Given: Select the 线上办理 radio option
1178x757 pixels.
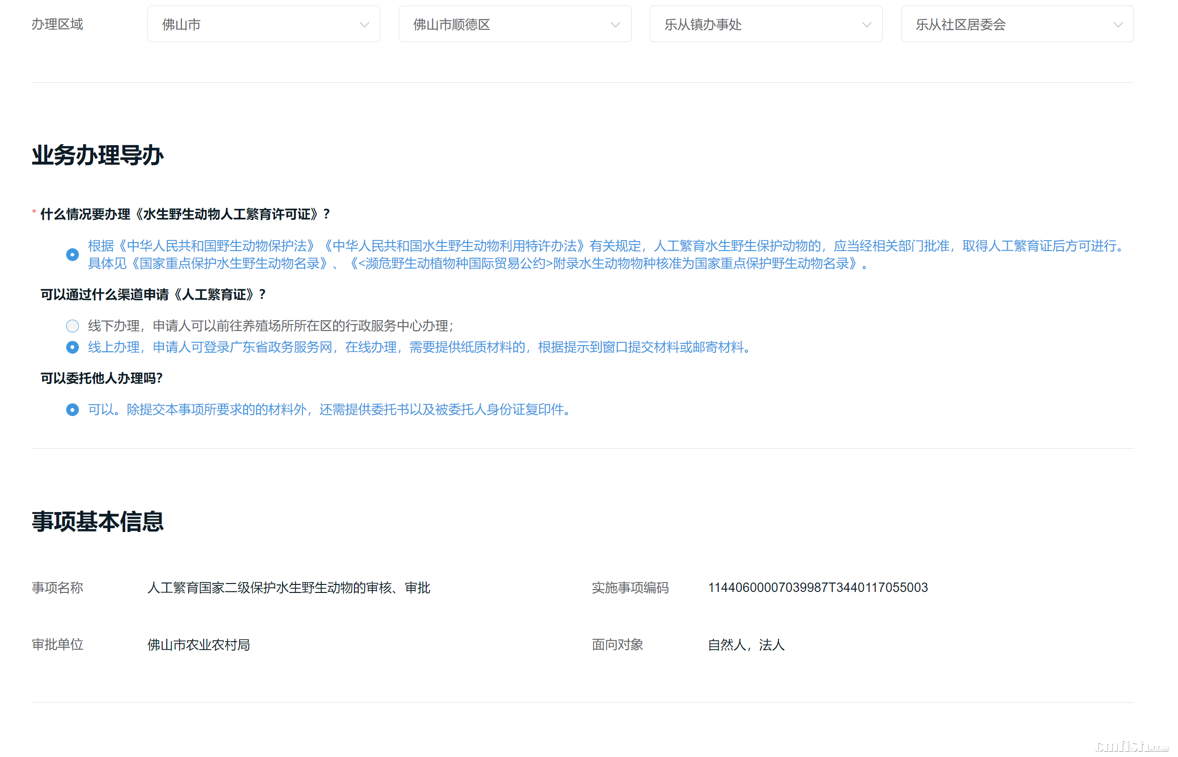Looking at the screenshot, I should pos(72,348).
